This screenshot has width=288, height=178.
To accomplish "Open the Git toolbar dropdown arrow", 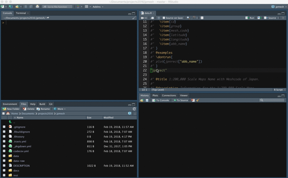I will click(82, 7).
